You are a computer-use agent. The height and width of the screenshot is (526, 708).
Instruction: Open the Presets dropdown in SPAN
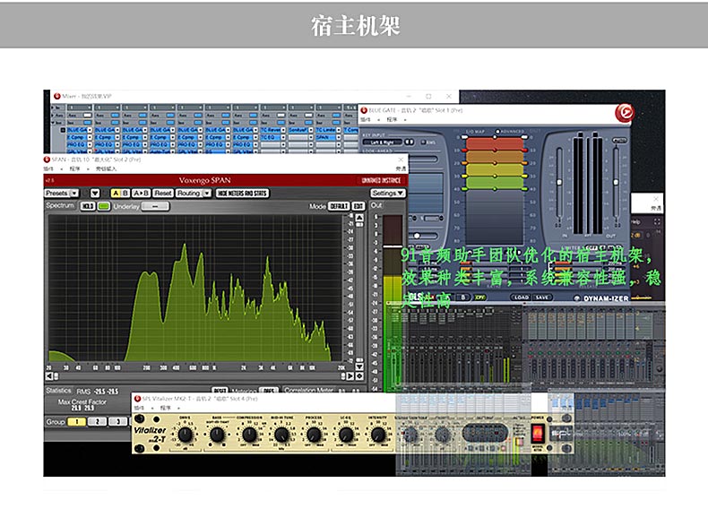point(61,193)
